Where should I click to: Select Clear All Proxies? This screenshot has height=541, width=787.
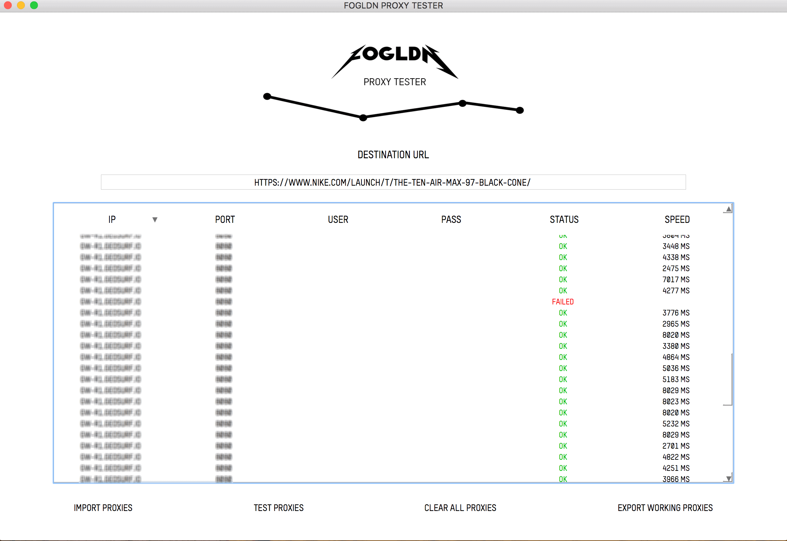coord(460,508)
